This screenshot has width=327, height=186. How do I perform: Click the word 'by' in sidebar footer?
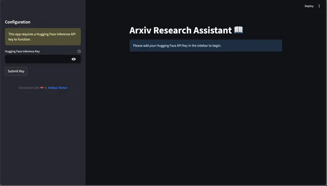(45, 88)
